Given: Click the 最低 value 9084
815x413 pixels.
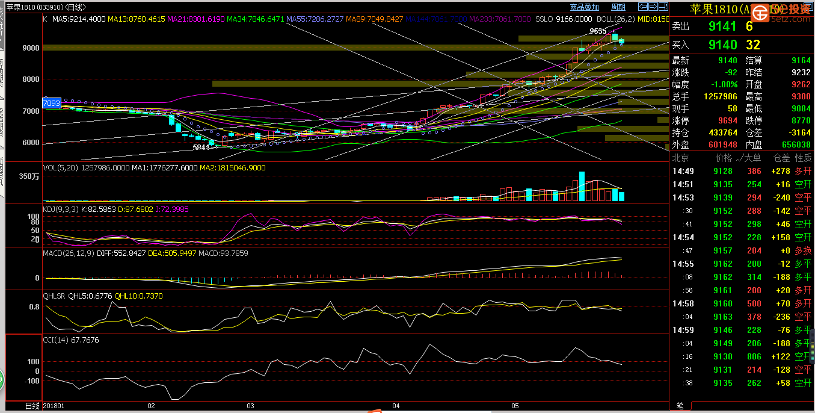Looking at the screenshot, I should click(801, 108).
